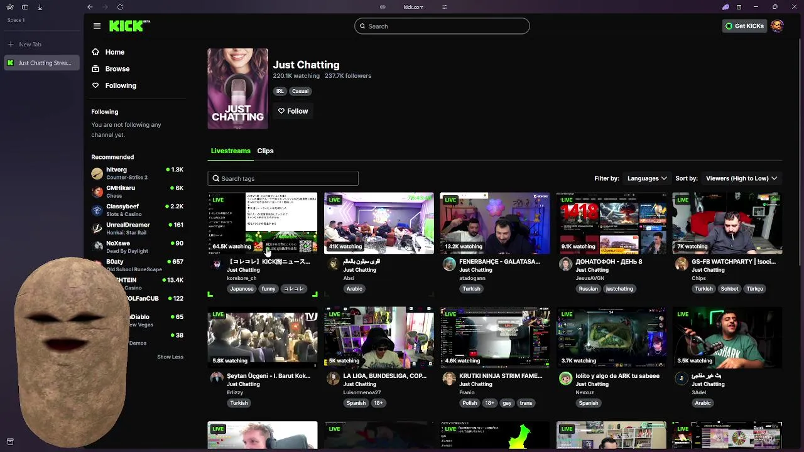Open the Kick hamburger menu
Image resolution: width=804 pixels, height=452 pixels.
pos(97,26)
